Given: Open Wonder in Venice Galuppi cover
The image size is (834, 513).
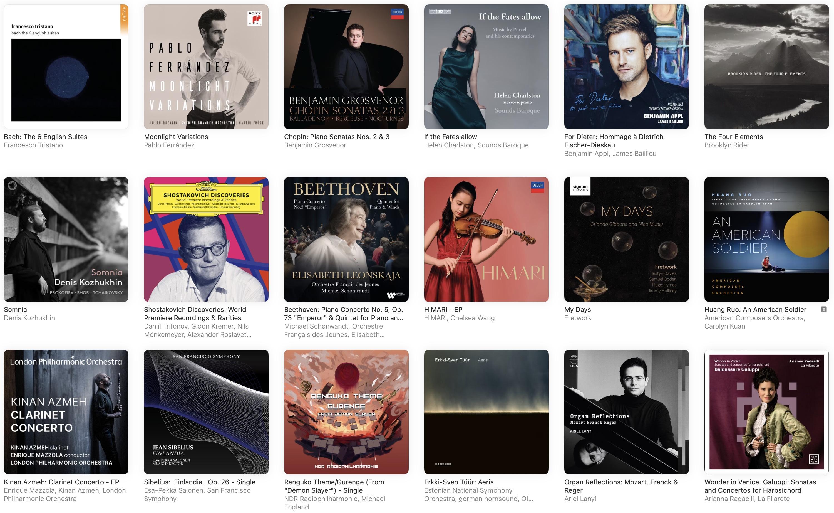Looking at the screenshot, I should [766, 412].
